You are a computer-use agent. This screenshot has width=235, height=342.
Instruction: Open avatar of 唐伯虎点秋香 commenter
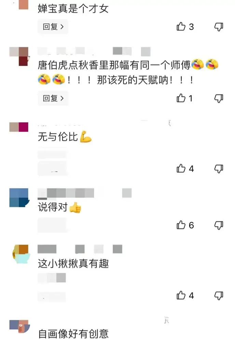click(19, 56)
